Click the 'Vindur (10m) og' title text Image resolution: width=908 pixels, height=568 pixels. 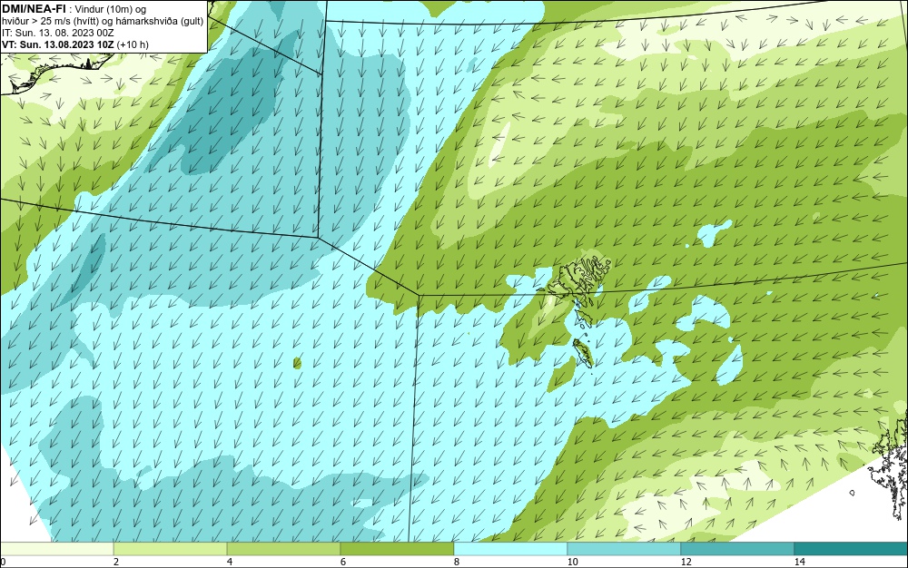pyautogui.click(x=111, y=9)
